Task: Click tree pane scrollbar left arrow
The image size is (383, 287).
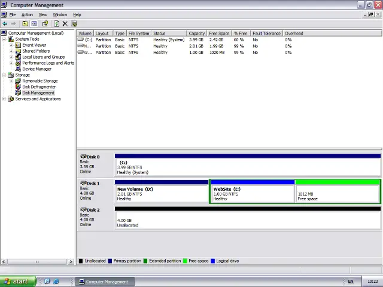Action: click(4, 262)
